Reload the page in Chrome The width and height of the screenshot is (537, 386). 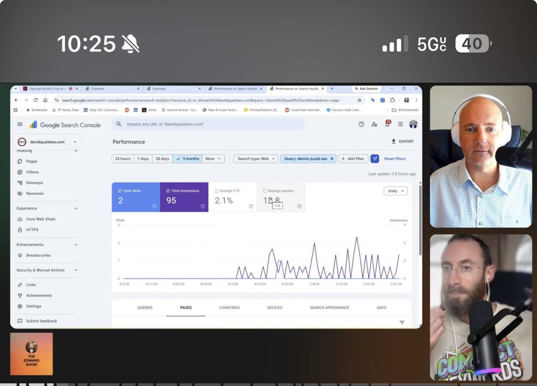(35, 100)
